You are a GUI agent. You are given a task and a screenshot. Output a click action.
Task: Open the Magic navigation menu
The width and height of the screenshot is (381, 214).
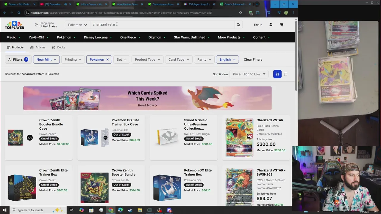pyautogui.click(x=13, y=37)
